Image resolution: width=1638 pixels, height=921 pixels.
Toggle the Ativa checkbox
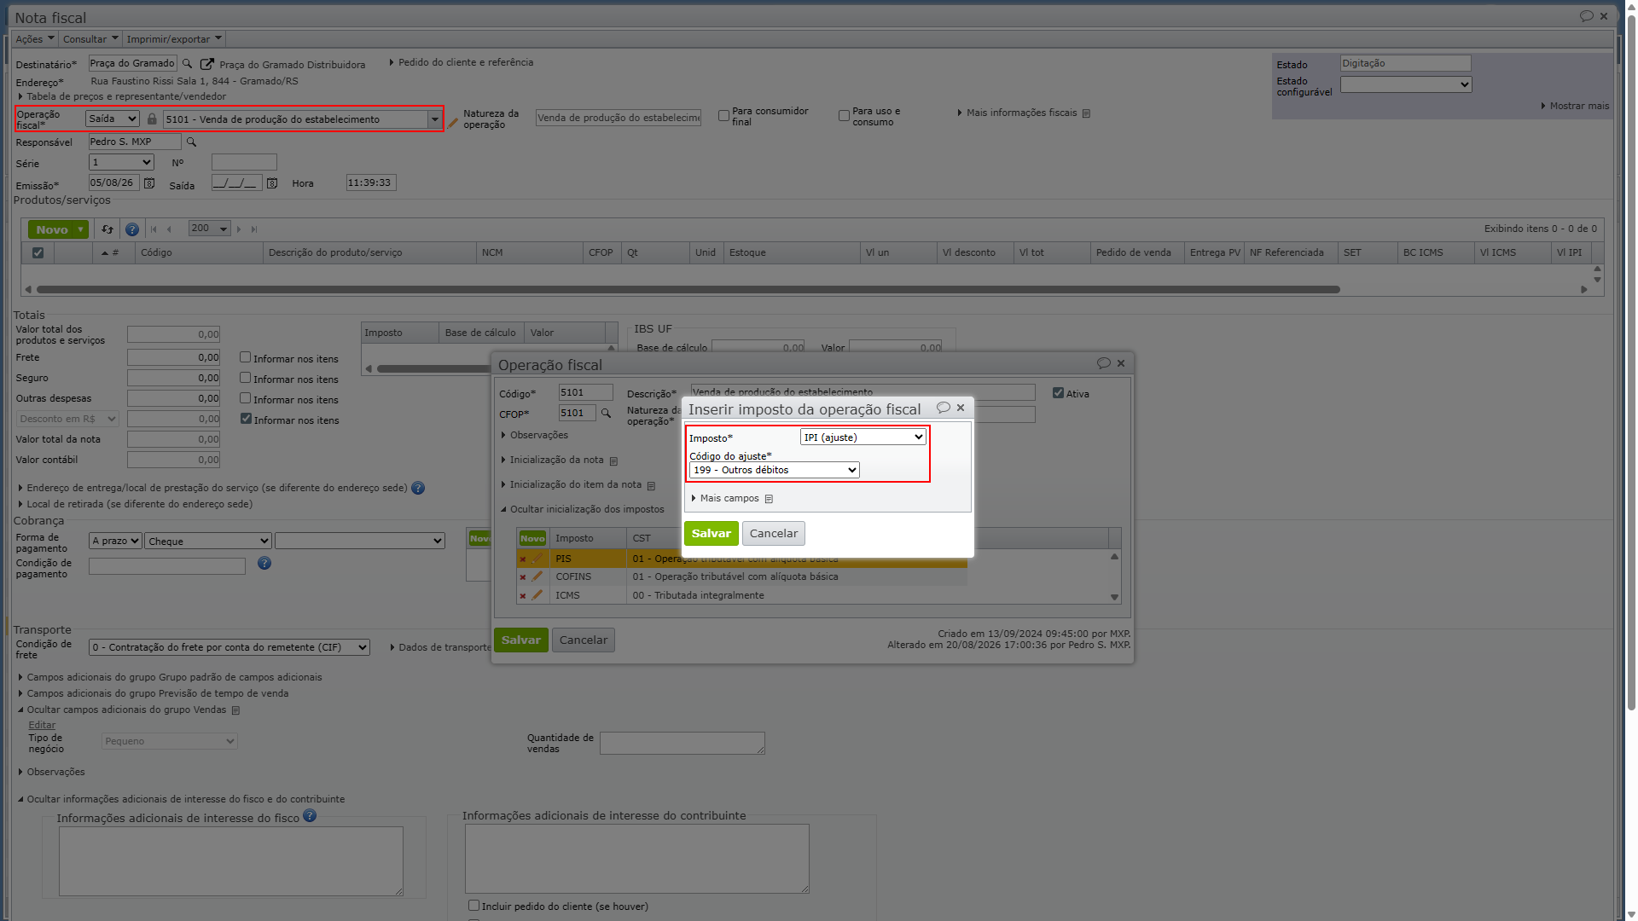click(1058, 393)
